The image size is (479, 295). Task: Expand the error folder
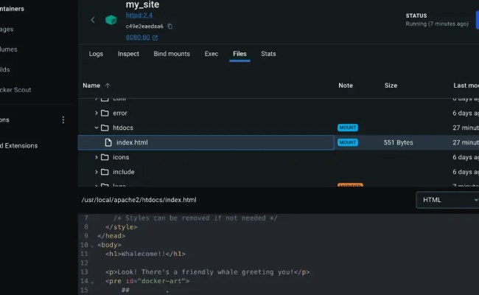pos(97,113)
